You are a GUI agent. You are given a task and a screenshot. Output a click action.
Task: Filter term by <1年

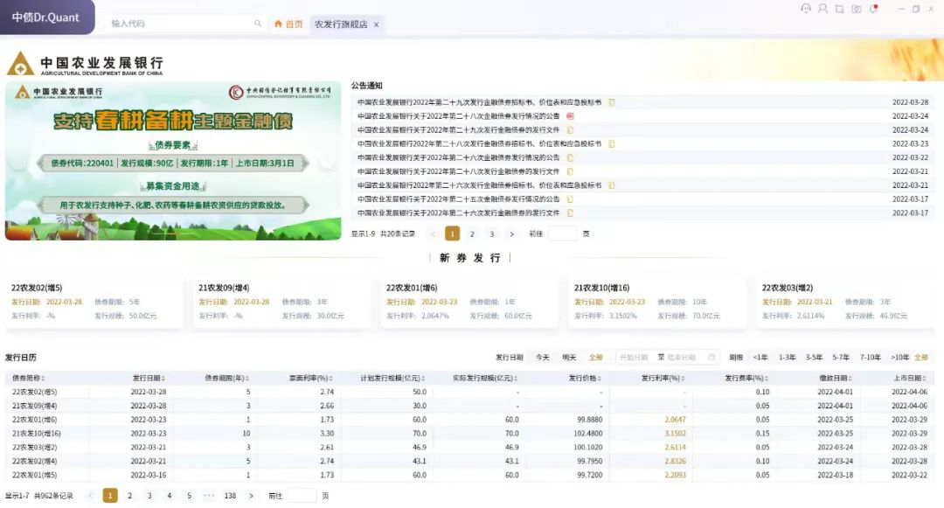click(x=760, y=358)
